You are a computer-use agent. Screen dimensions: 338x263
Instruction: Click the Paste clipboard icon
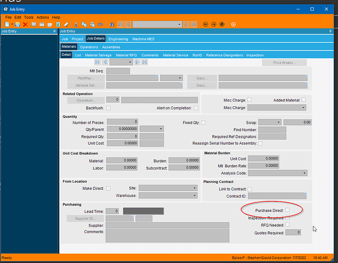click(x=93, y=24)
